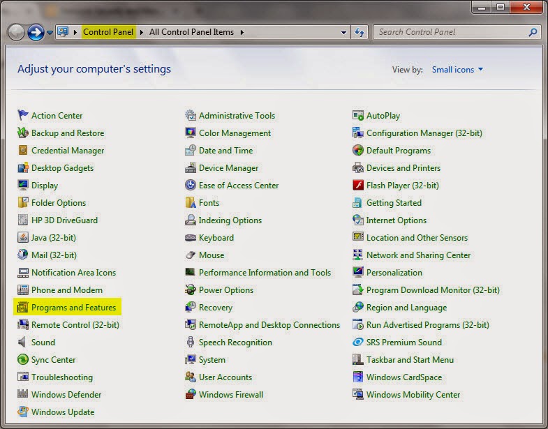Image resolution: width=548 pixels, height=429 pixels.
Task: Click the Ease of Access Center icon
Action: pyautogui.click(x=191, y=185)
